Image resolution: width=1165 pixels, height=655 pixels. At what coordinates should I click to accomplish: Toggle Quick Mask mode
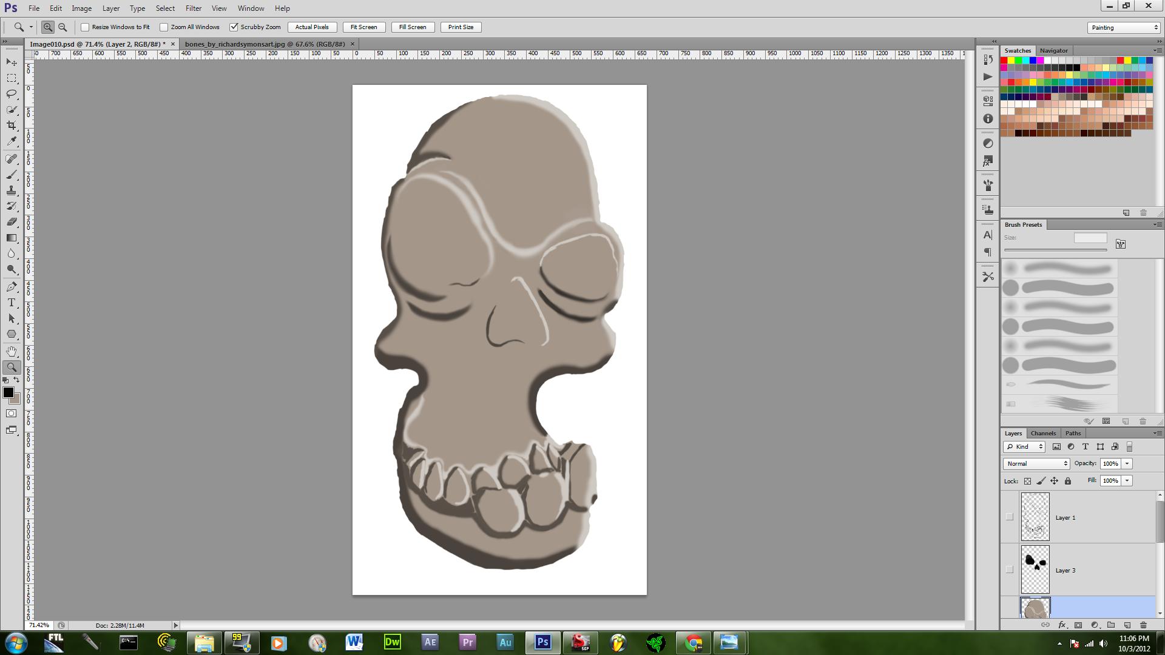(x=12, y=414)
